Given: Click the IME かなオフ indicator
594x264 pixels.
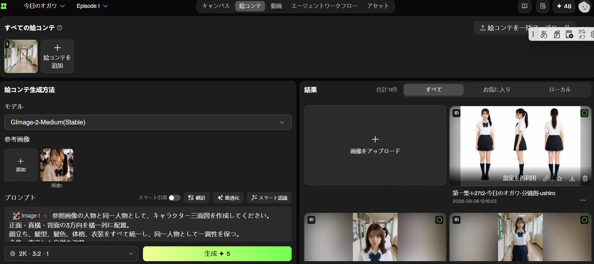Looking at the screenshot, I should (582, 34).
